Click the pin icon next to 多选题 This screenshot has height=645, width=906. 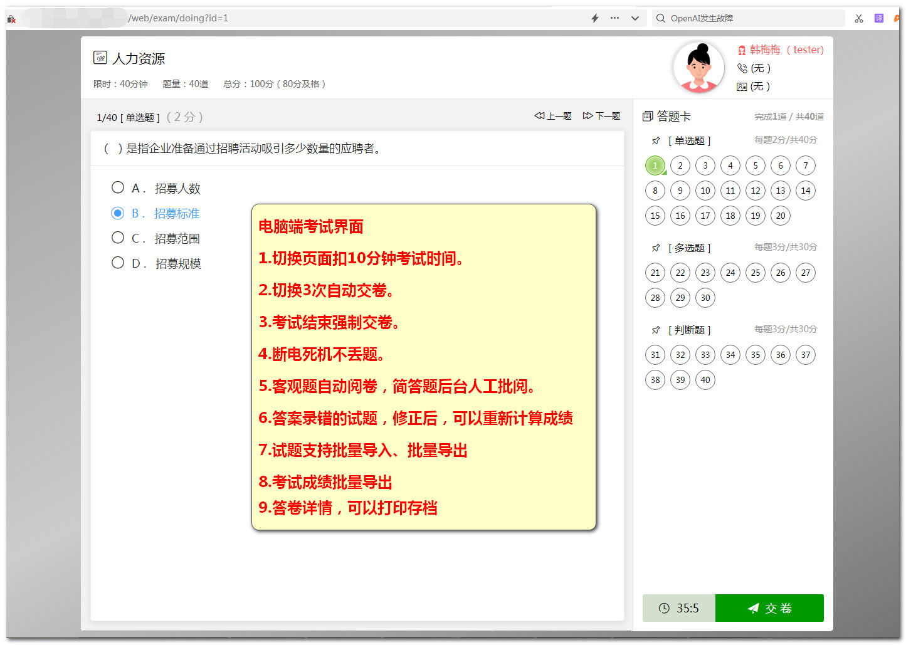(x=656, y=248)
